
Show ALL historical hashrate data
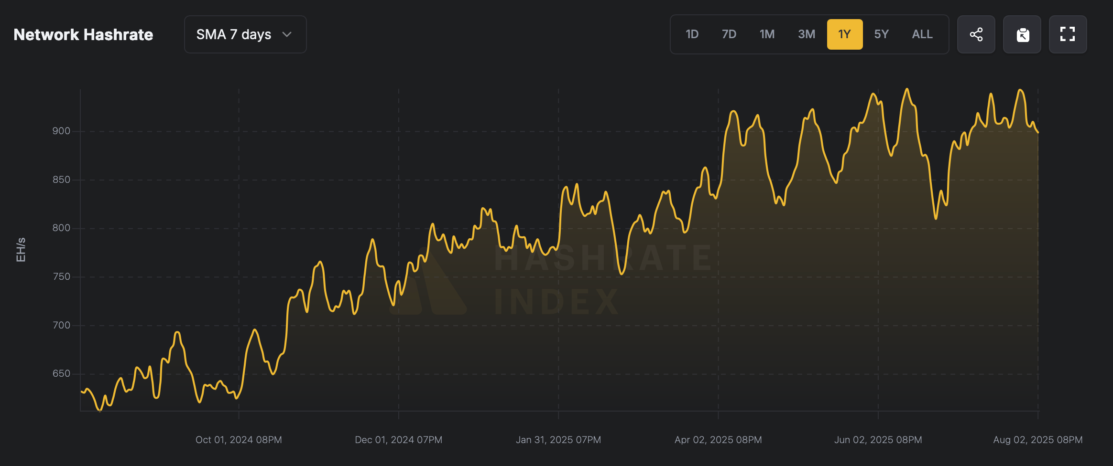(922, 34)
